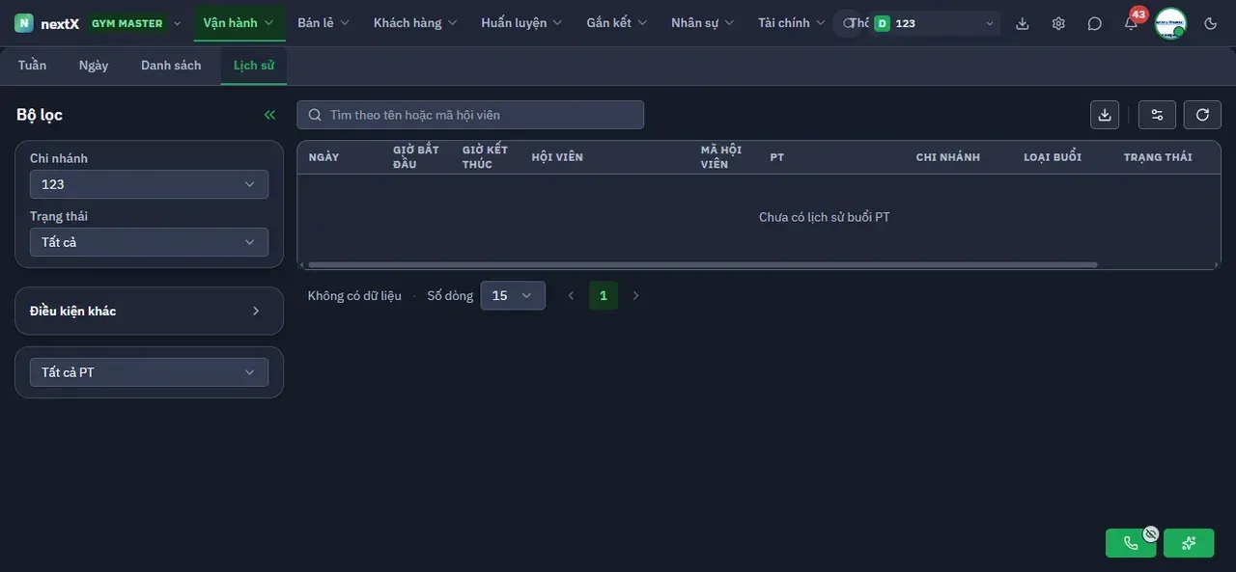Open the Nhân sự menu
The width and height of the screenshot is (1236, 572).
click(703, 23)
